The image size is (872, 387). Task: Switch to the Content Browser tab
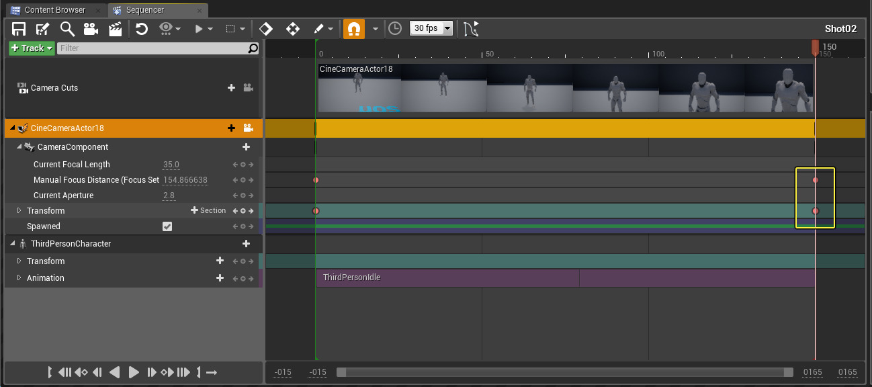point(54,10)
